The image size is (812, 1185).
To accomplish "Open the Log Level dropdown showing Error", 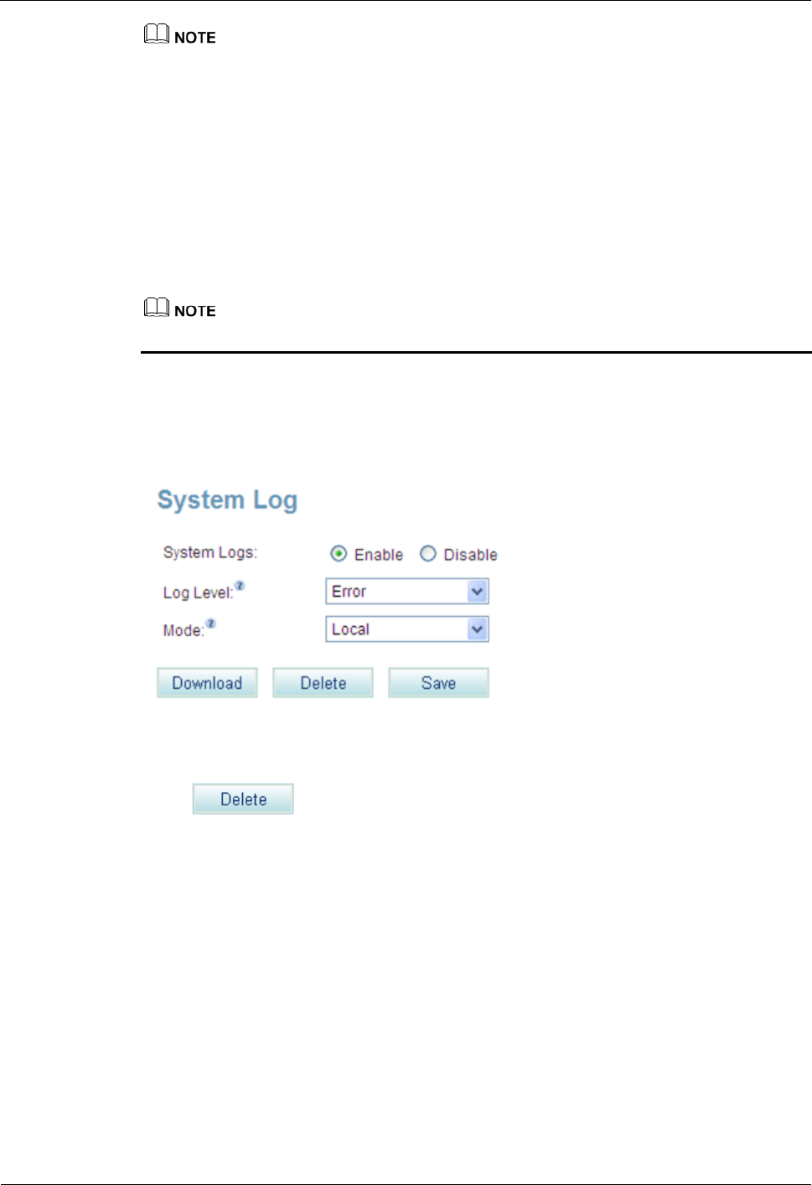I will (x=406, y=592).
